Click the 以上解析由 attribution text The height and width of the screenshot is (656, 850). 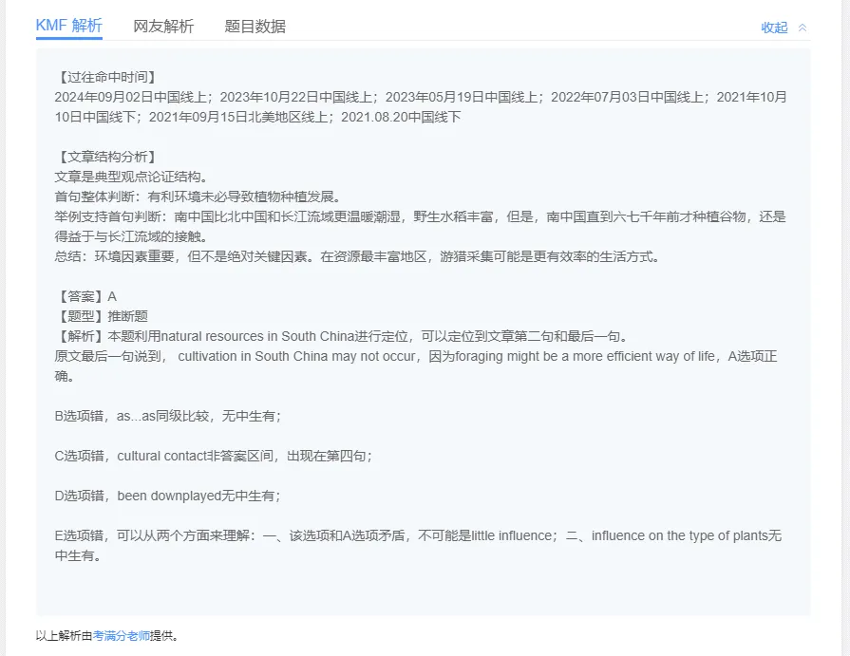pos(64,636)
